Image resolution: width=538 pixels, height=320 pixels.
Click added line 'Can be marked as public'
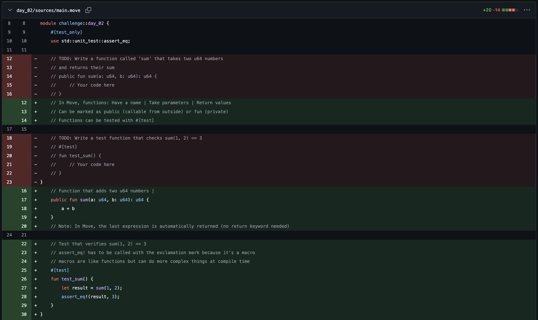tap(139, 112)
